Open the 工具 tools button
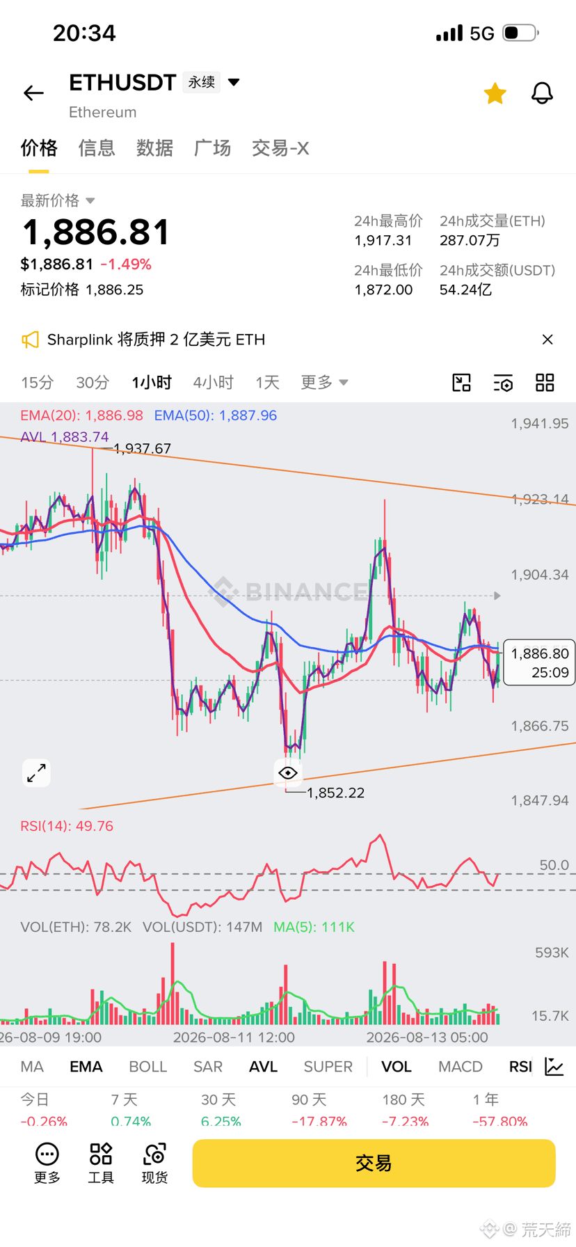Viewport: 576px width, 1247px height. [x=101, y=1163]
